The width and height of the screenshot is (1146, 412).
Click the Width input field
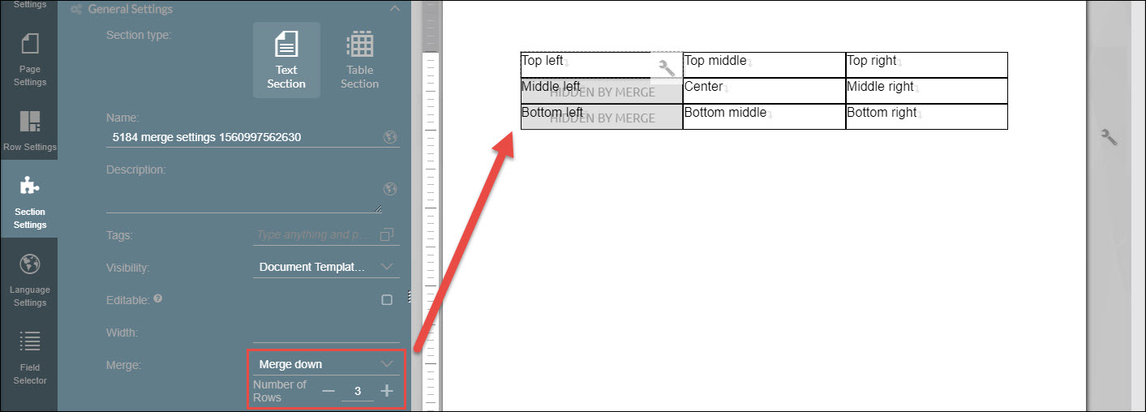326,333
